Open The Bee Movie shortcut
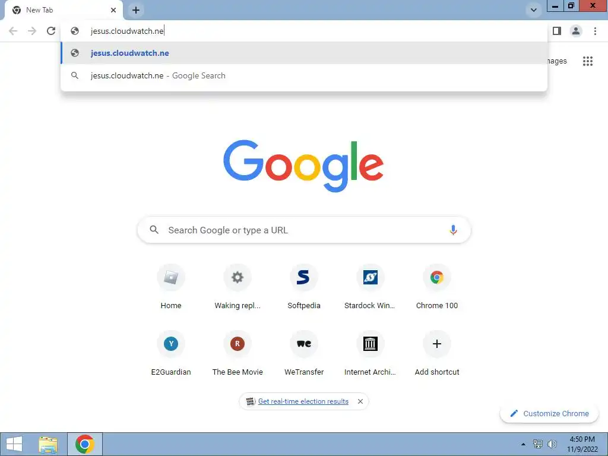Screen dimensions: 608x456 [x=237, y=354]
